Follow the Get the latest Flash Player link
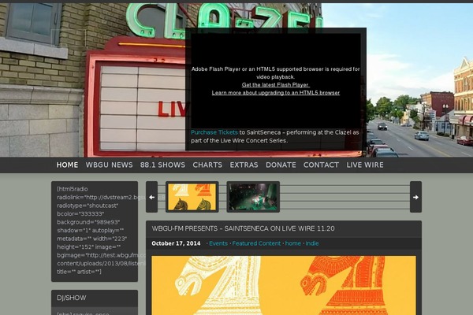Image resolution: width=473 pixels, height=315 pixels. point(276,85)
